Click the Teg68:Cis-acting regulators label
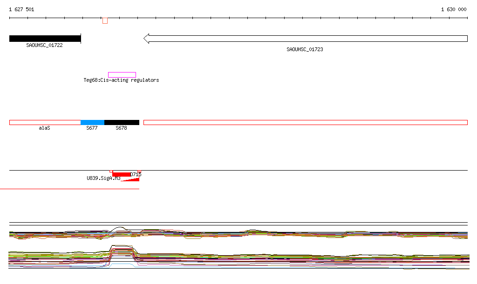The height and width of the screenshot is (284, 477). tap(121, 80)
